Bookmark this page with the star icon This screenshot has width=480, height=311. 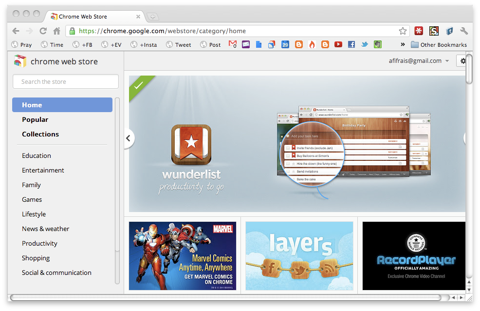coord(403,31)
